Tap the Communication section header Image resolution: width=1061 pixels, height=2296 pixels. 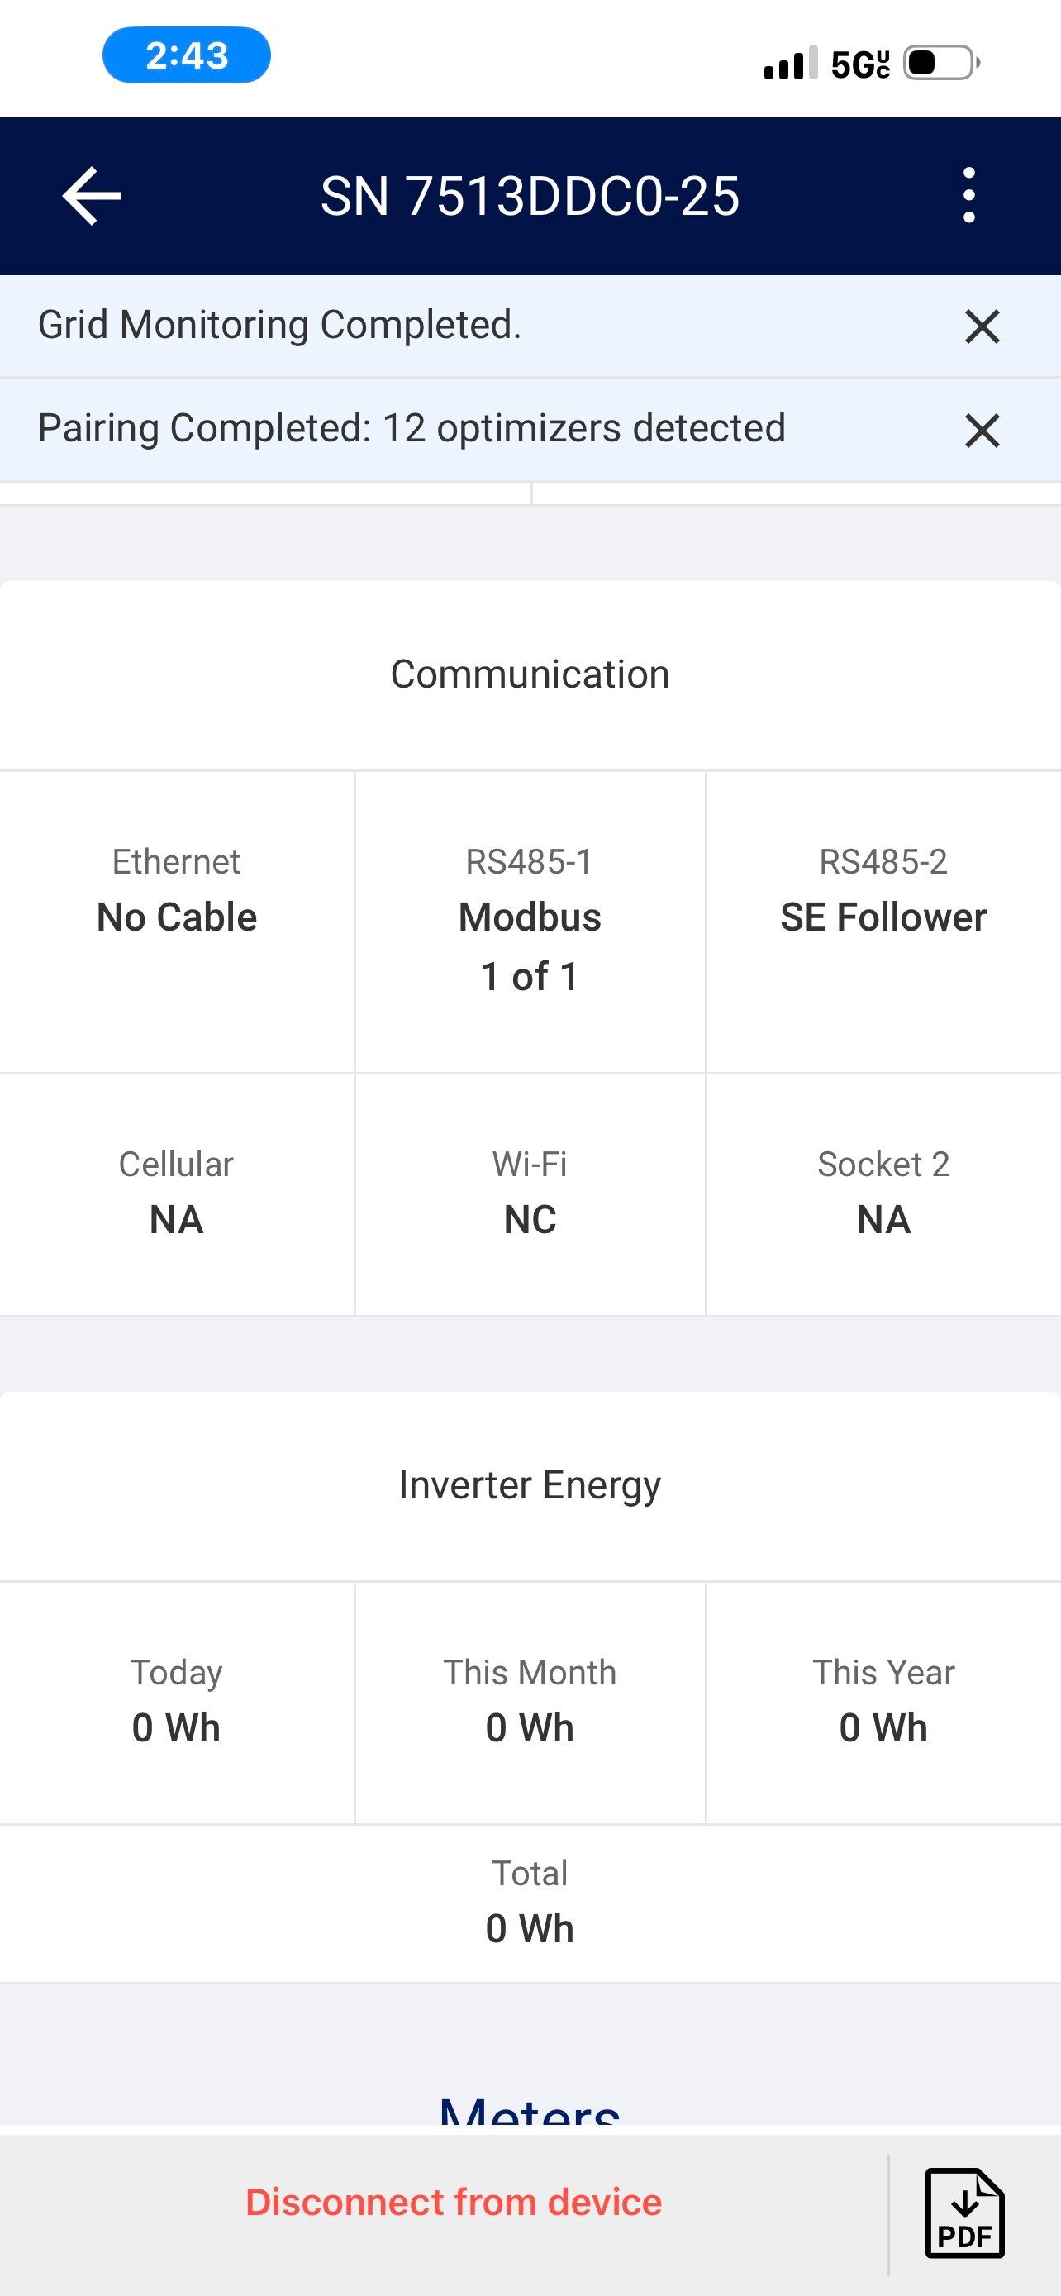click(530, 674)
